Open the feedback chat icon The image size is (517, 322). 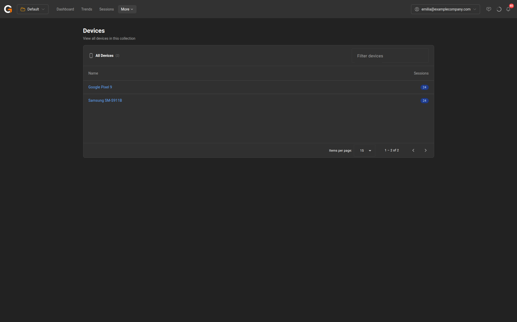tap(489, 9)
